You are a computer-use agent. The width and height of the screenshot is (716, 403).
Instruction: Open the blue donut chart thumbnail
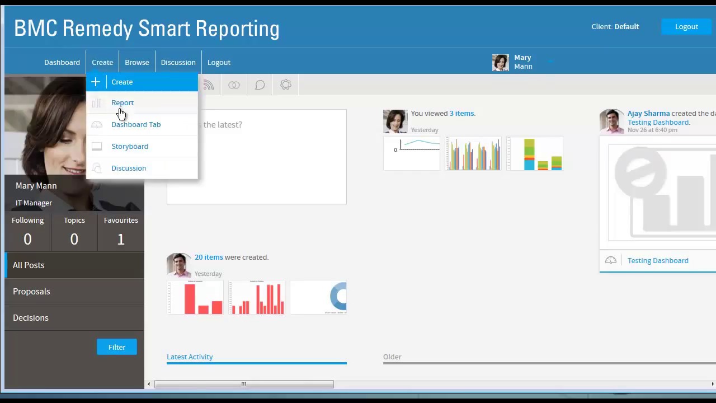[318, 297]
